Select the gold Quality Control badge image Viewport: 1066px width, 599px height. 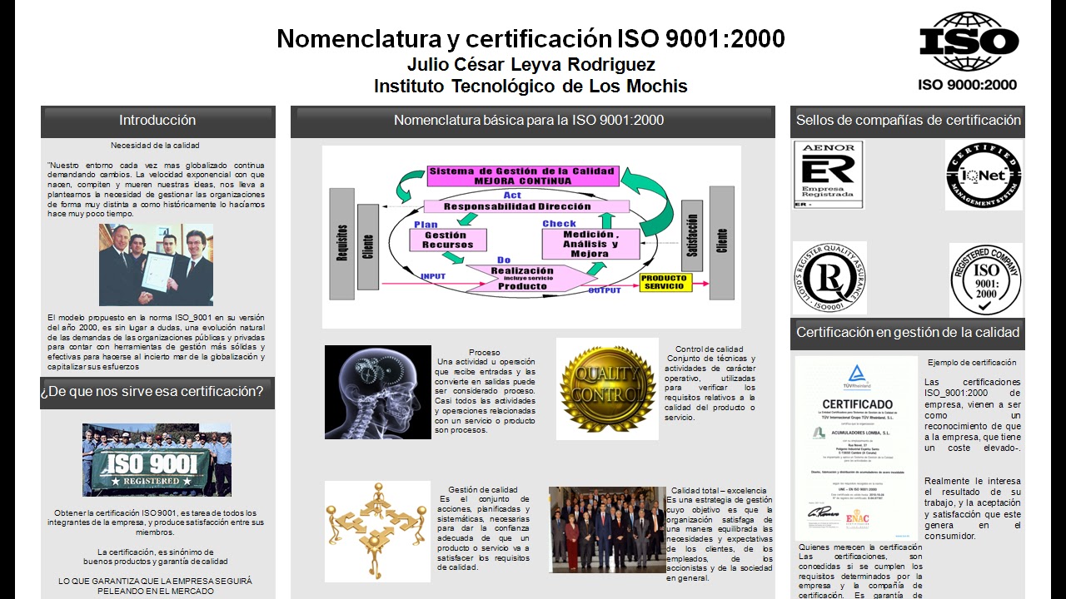[607, 389]
